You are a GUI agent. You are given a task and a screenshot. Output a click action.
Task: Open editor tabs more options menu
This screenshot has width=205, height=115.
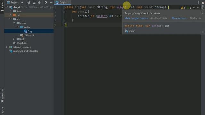[x=198, y=2]
